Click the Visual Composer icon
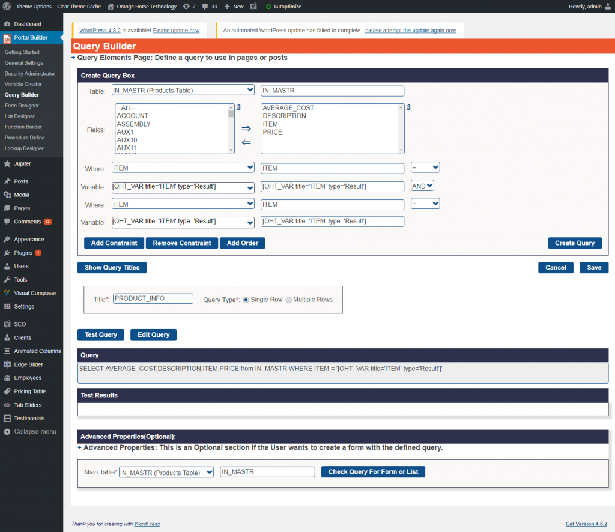The height and width of the screenshot is (532, 615). [x=7, y=293]
